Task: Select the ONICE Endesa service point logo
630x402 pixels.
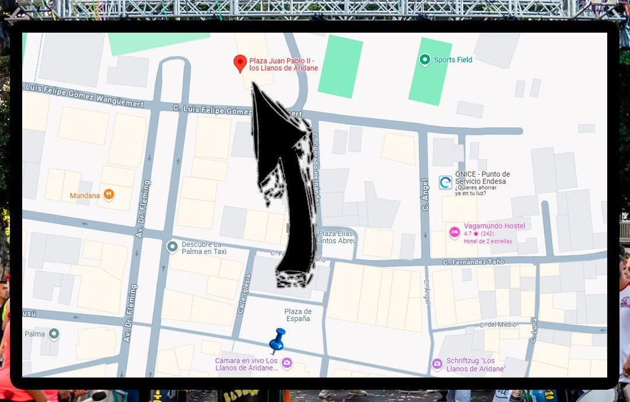Action: pyautogui.click(x=445, y=183)
